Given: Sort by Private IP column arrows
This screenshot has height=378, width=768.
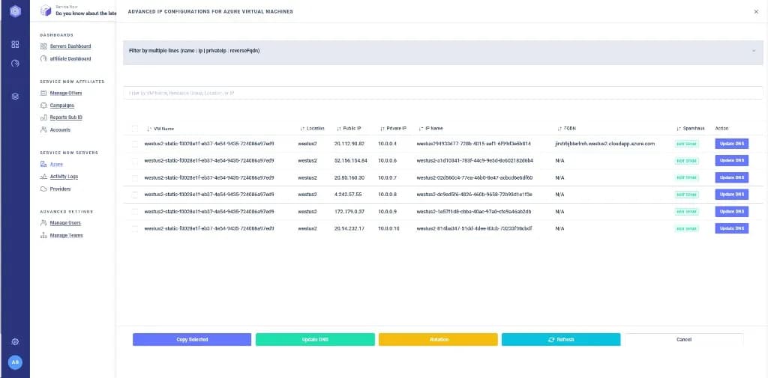Looking at the screenshot, I should (382, 129).
